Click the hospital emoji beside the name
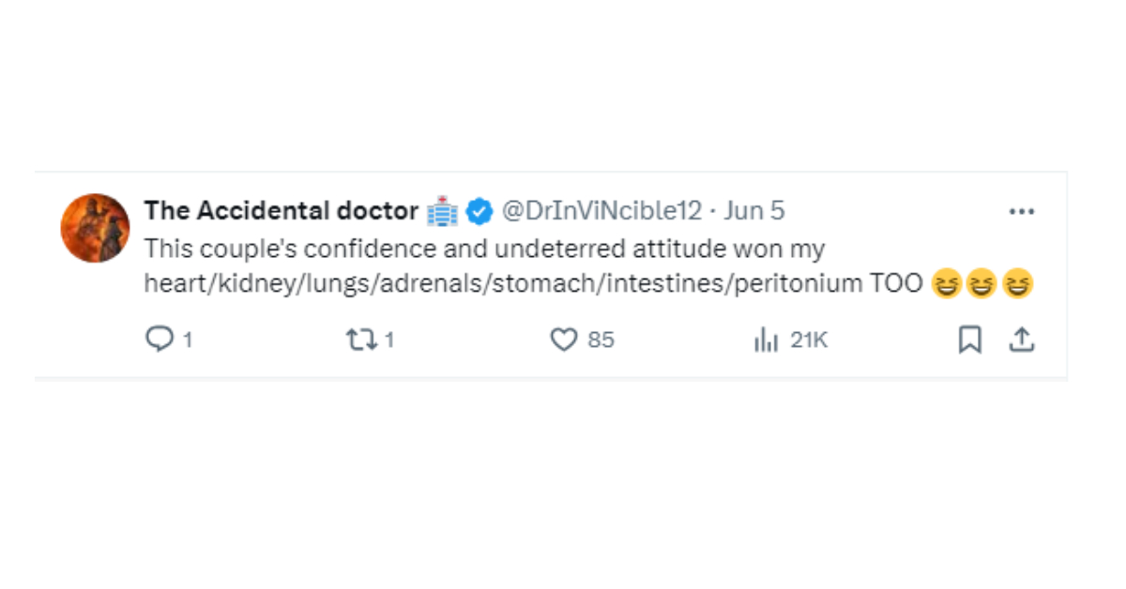Image resolution: width=1126 pixels, height=589 pixels. pos(442,212)
